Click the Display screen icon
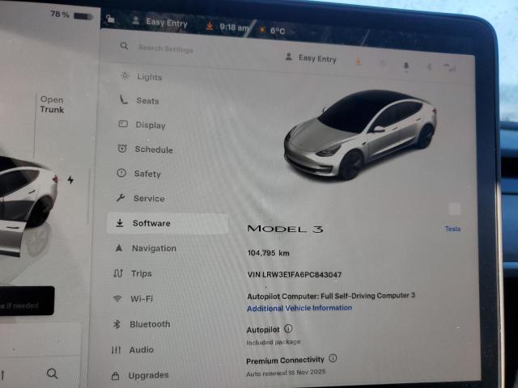The image size is (518, 388). [x=123, y=124]
